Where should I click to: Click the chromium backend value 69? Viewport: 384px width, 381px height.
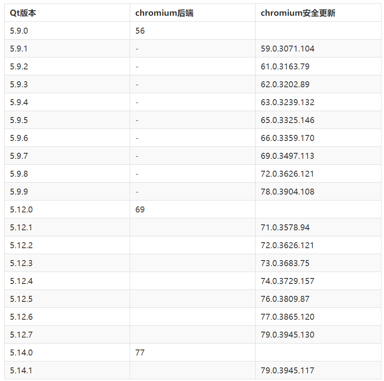140,209
